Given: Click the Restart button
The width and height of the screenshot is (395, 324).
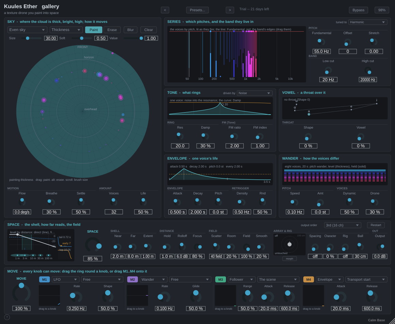Looking at the screenshot, I should click(376, 225).
